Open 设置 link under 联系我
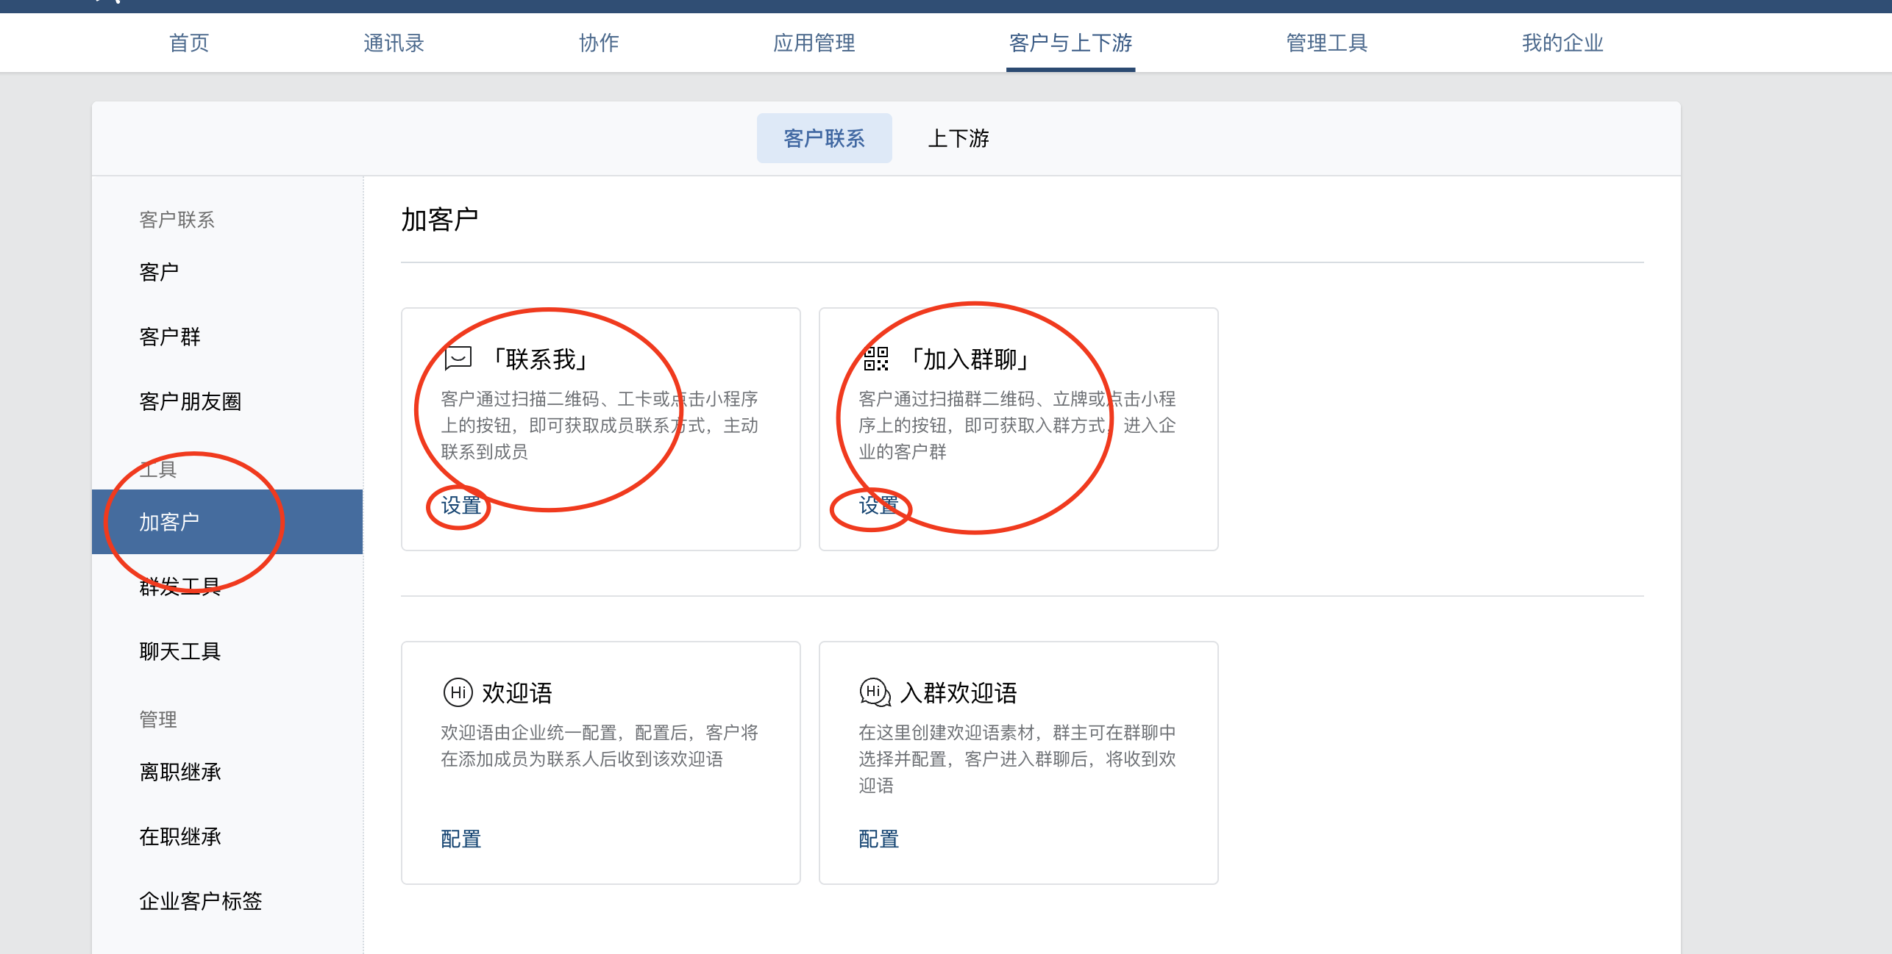This screenshot has height=954, width=1892. pyautogui.click(x=460, y=506)
